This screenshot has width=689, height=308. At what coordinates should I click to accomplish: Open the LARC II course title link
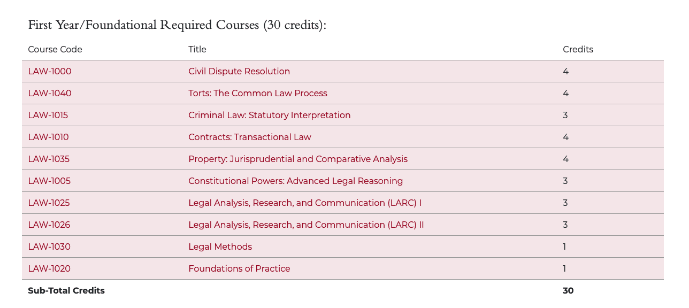[306, 225]
